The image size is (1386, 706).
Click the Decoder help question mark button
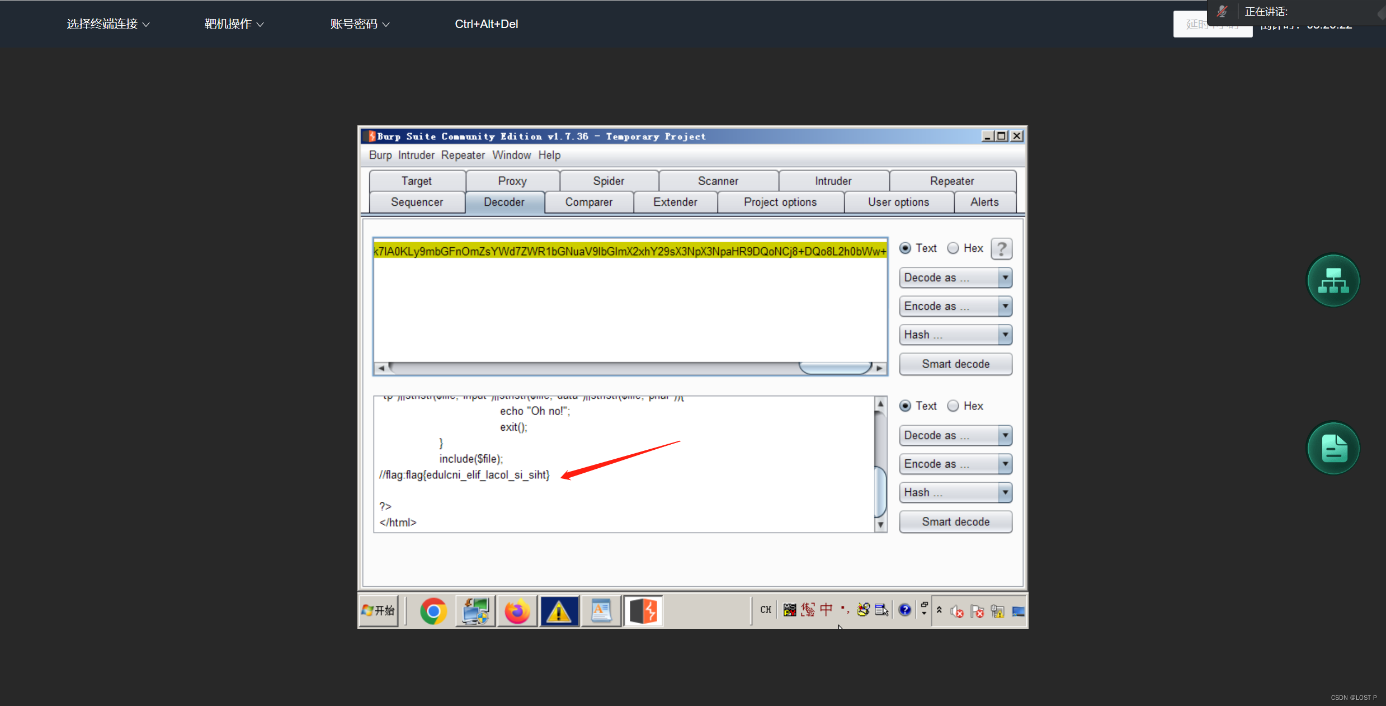pos(1001,248)
